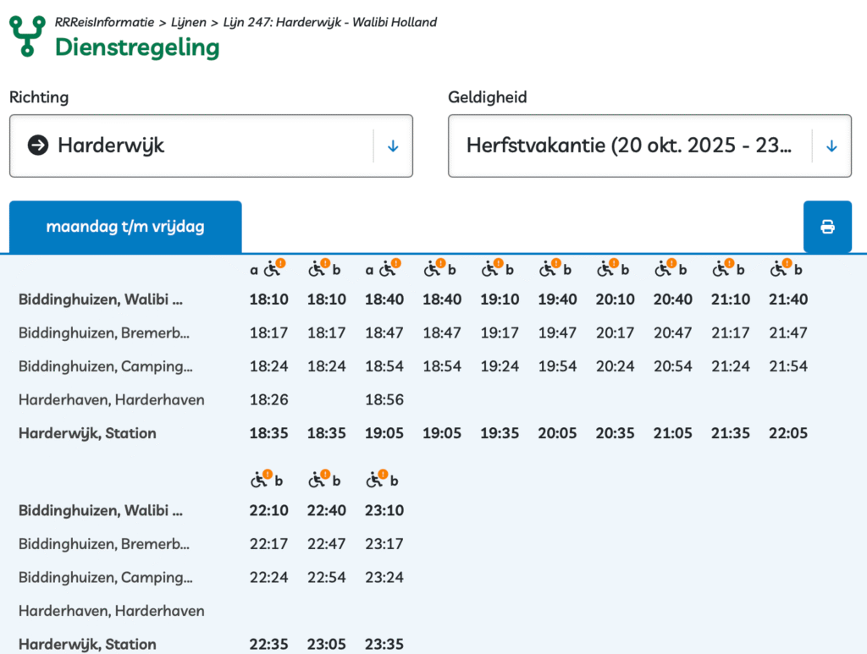Click the Lijn 247 Harderwijk - Walibi Holland breadcrumb
The height and width of the screenshot is (654, 867).
[x=330, y=22]
